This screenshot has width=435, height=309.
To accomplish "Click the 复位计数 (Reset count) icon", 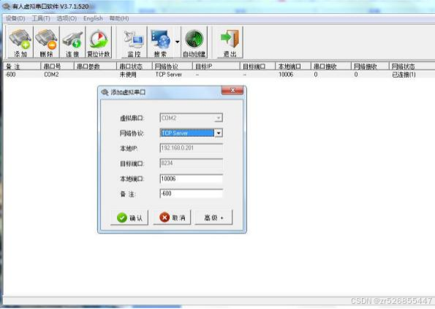I will pyautogui.click(x=99, y=42).
